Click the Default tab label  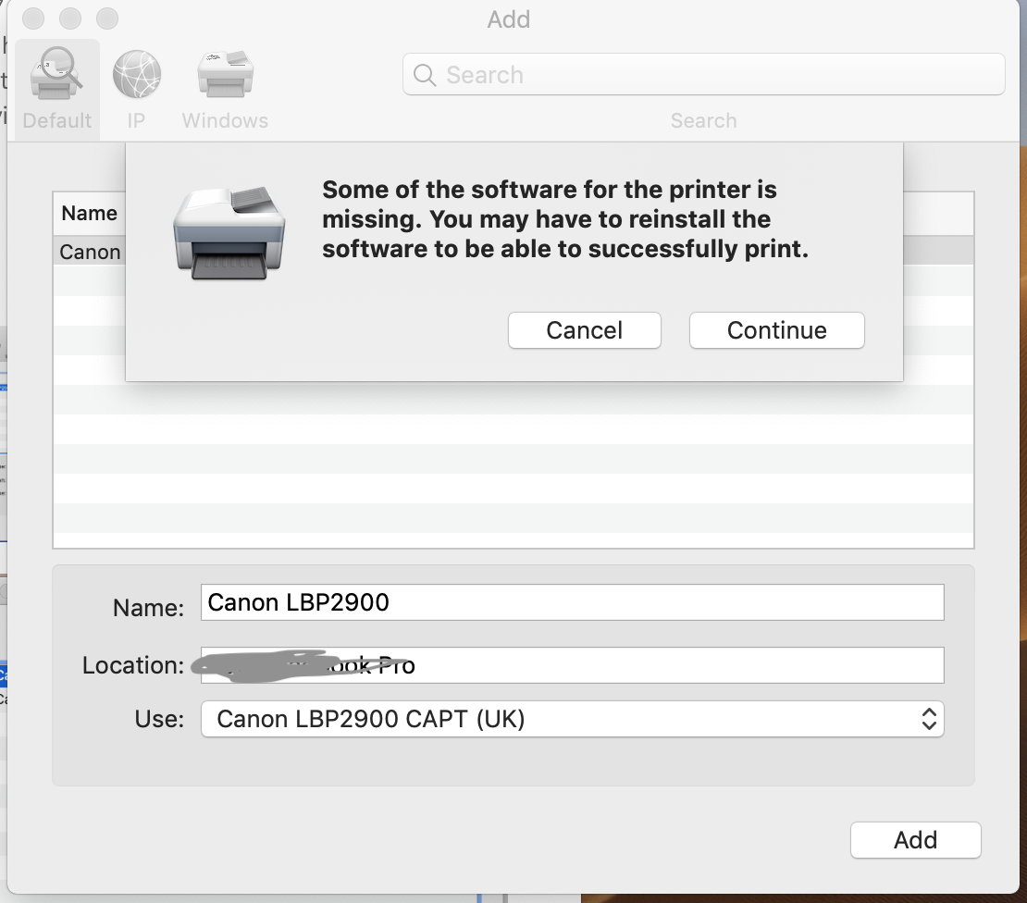(57, 120)
